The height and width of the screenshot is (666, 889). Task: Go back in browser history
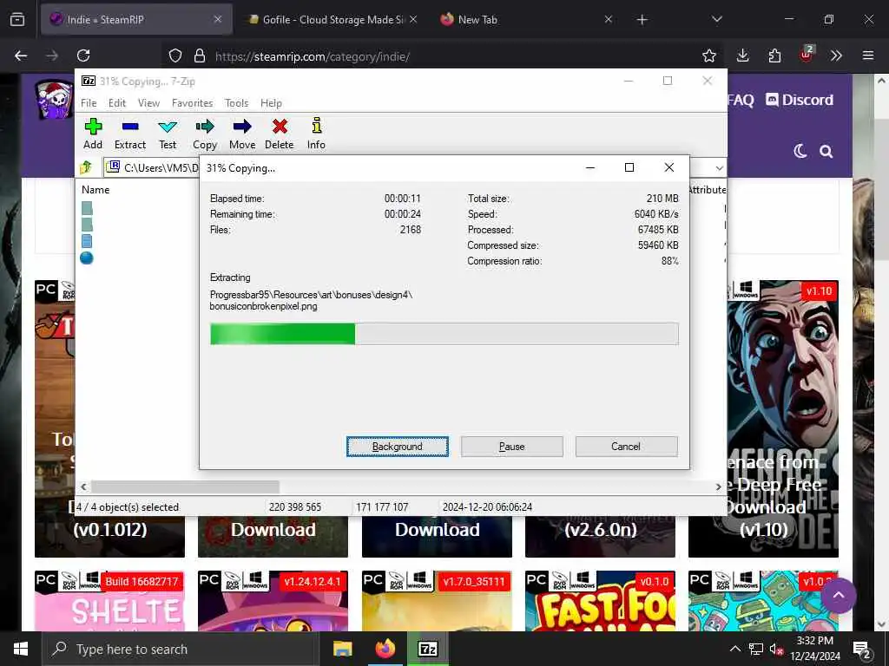pos(21,55)
